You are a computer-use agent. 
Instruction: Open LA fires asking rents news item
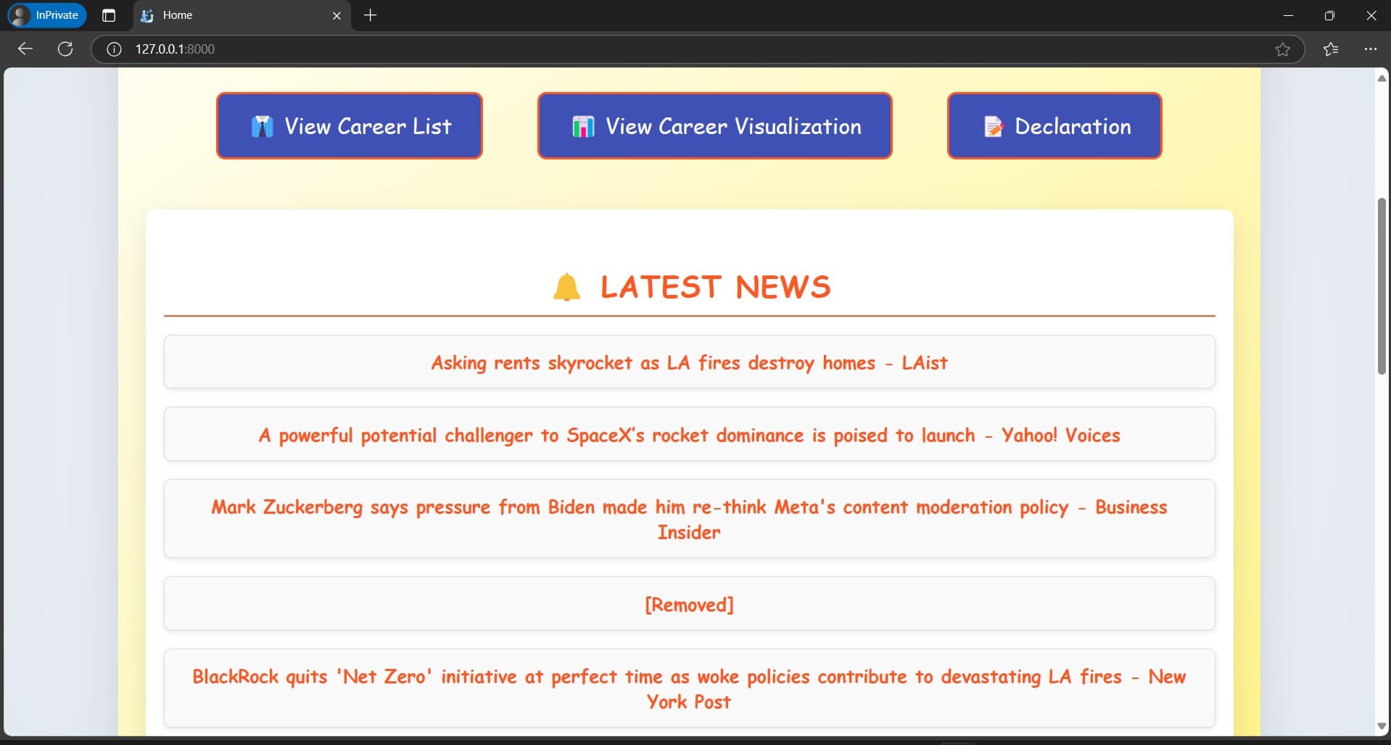(690, 362)
